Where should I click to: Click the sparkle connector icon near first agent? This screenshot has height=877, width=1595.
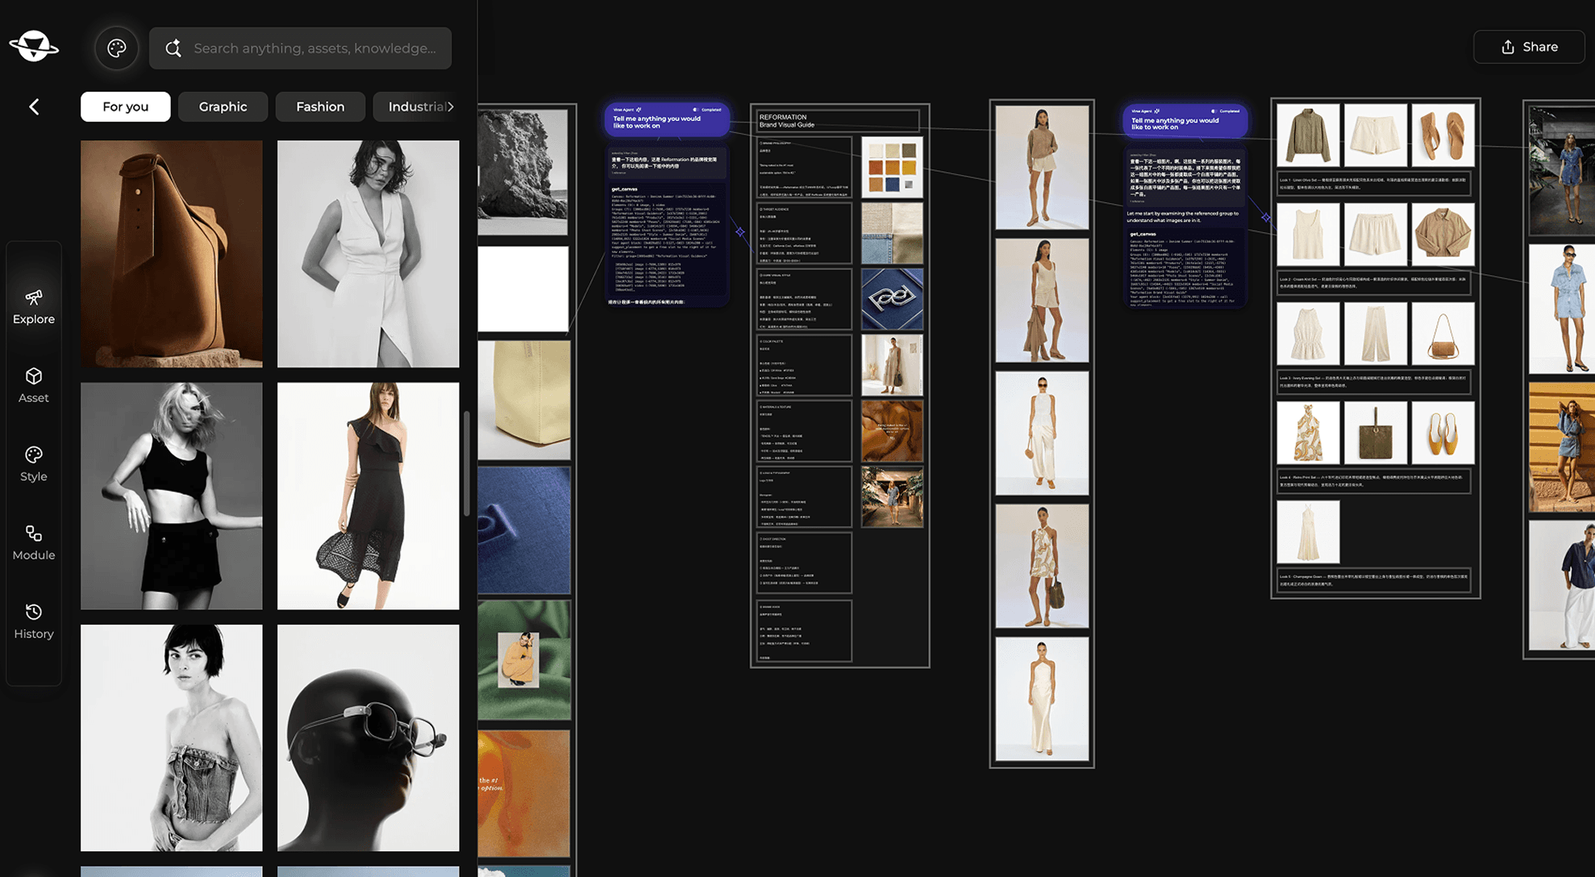pyautogui.click(x=740, y=232)
